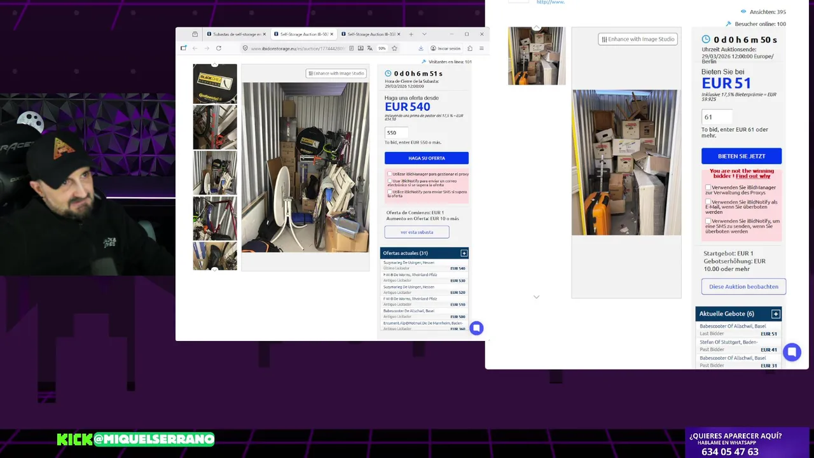This screenshot has width=814, height=458.
Task: Close the Subastas de self-storage tab
Action: 265,34
